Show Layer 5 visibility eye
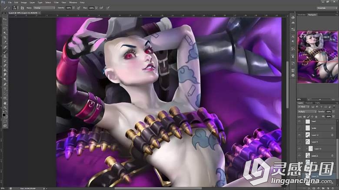 [299, 142]
